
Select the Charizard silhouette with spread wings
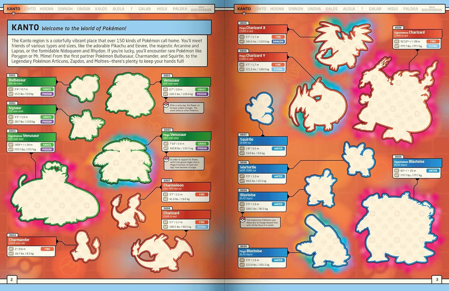[x=163, y=253]
